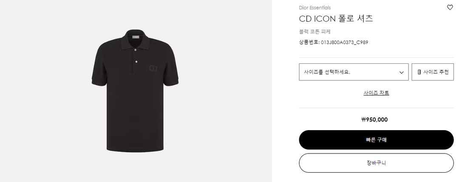Viewport: 459px width, 182px height.
Task: Add to cart with the 장바구니 button
Action: pos(376,163)
